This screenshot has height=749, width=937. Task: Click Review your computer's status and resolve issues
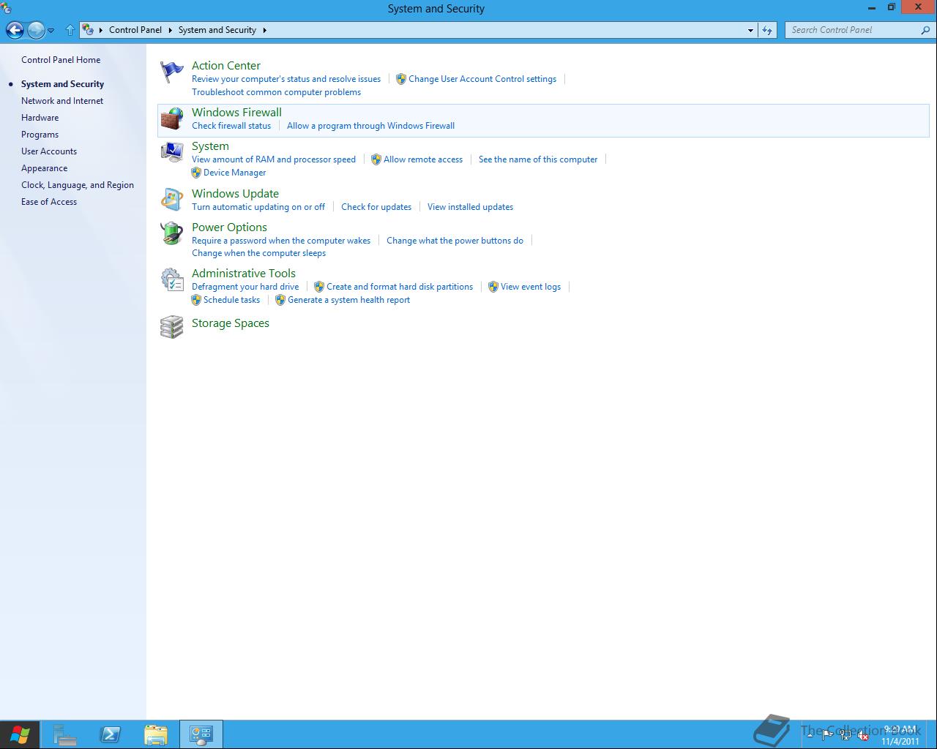click(x=286, y=79)
